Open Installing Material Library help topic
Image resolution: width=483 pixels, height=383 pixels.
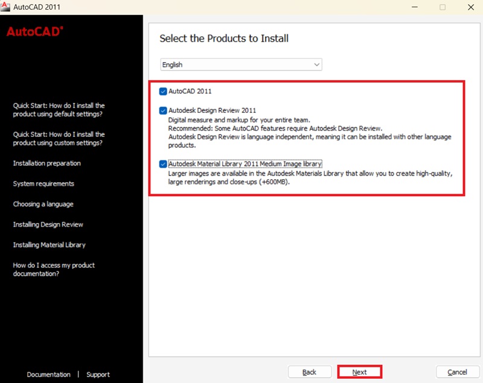click(49, 245)
